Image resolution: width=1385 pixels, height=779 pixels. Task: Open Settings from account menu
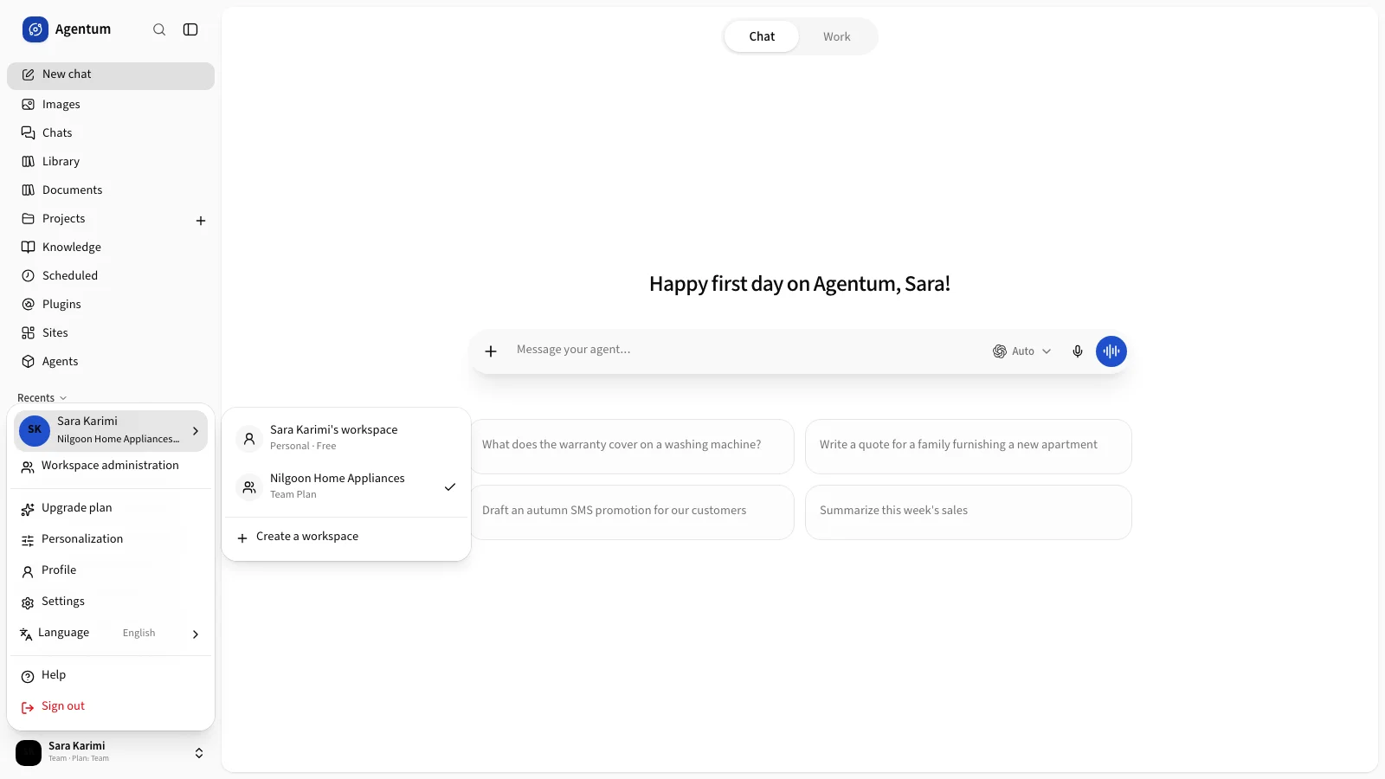tap(111, 602)
